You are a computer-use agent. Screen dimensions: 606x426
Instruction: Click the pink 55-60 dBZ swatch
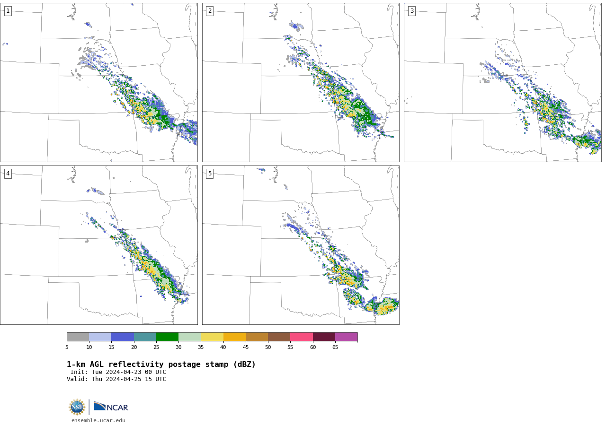click(302, 337)
